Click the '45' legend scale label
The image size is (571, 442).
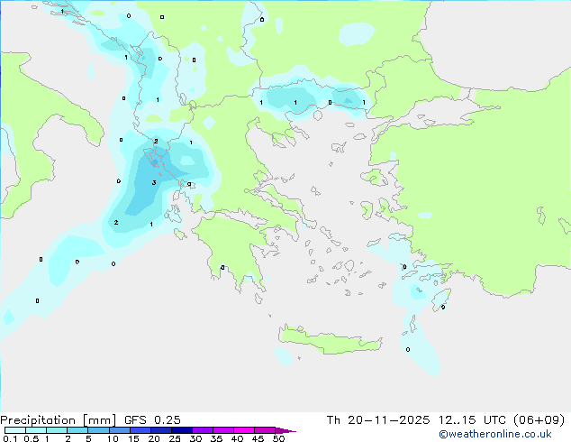click(258, 438)
